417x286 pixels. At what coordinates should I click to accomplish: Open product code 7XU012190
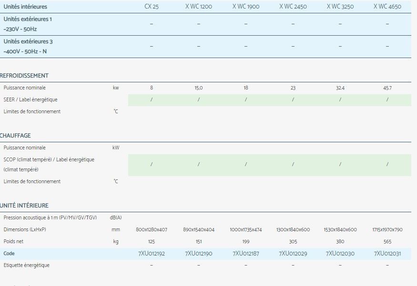(x=199, y=254)
